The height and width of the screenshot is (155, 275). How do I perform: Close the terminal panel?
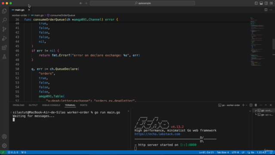271,105
